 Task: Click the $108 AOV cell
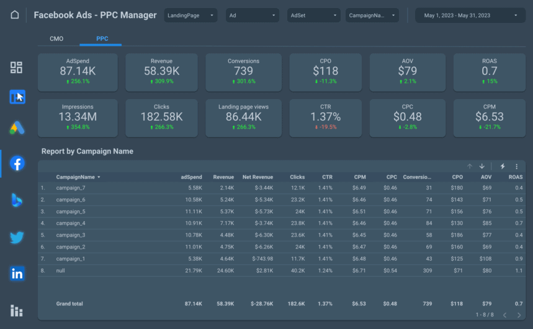pyautogui.click(x=485, y=259)
